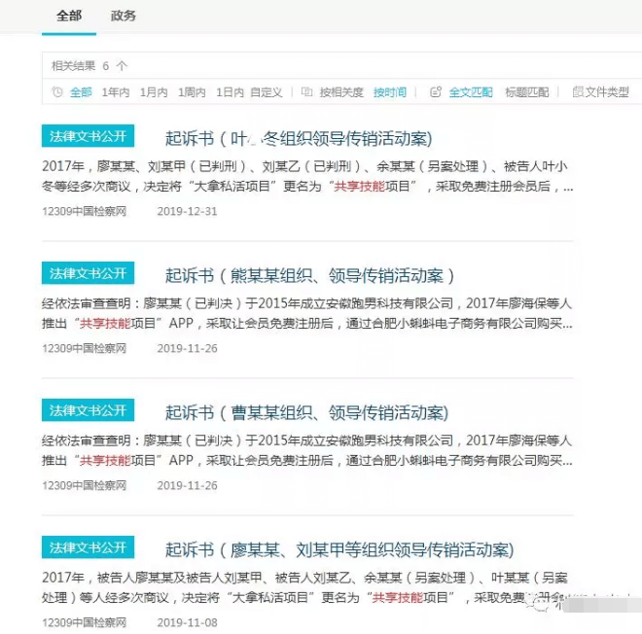Screen dimensions: 642x634
Task: Select the 1年内 time filter
Action: pyautogui.click(x=116, y=92)
